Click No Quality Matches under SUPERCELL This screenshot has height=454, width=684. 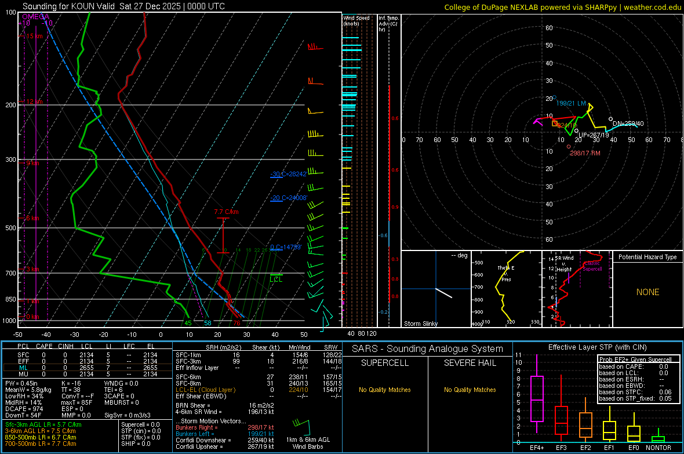(x=385, y=390)
